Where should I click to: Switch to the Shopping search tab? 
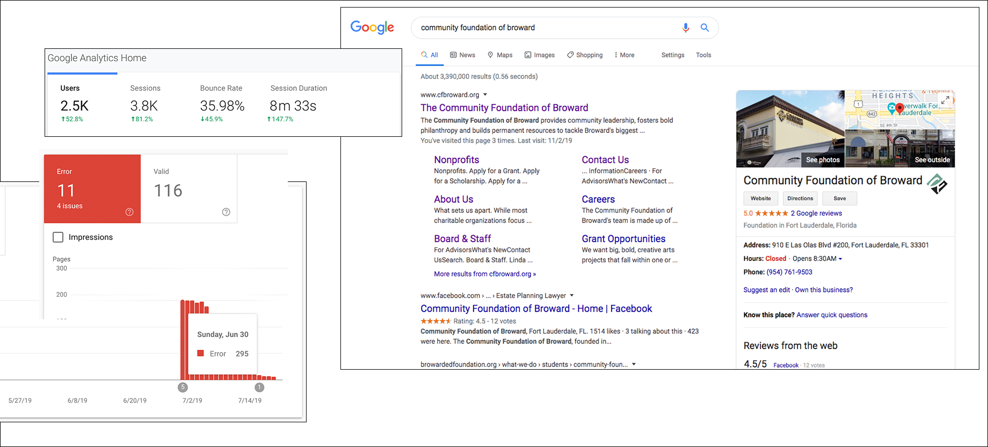[x=585, y=55]
